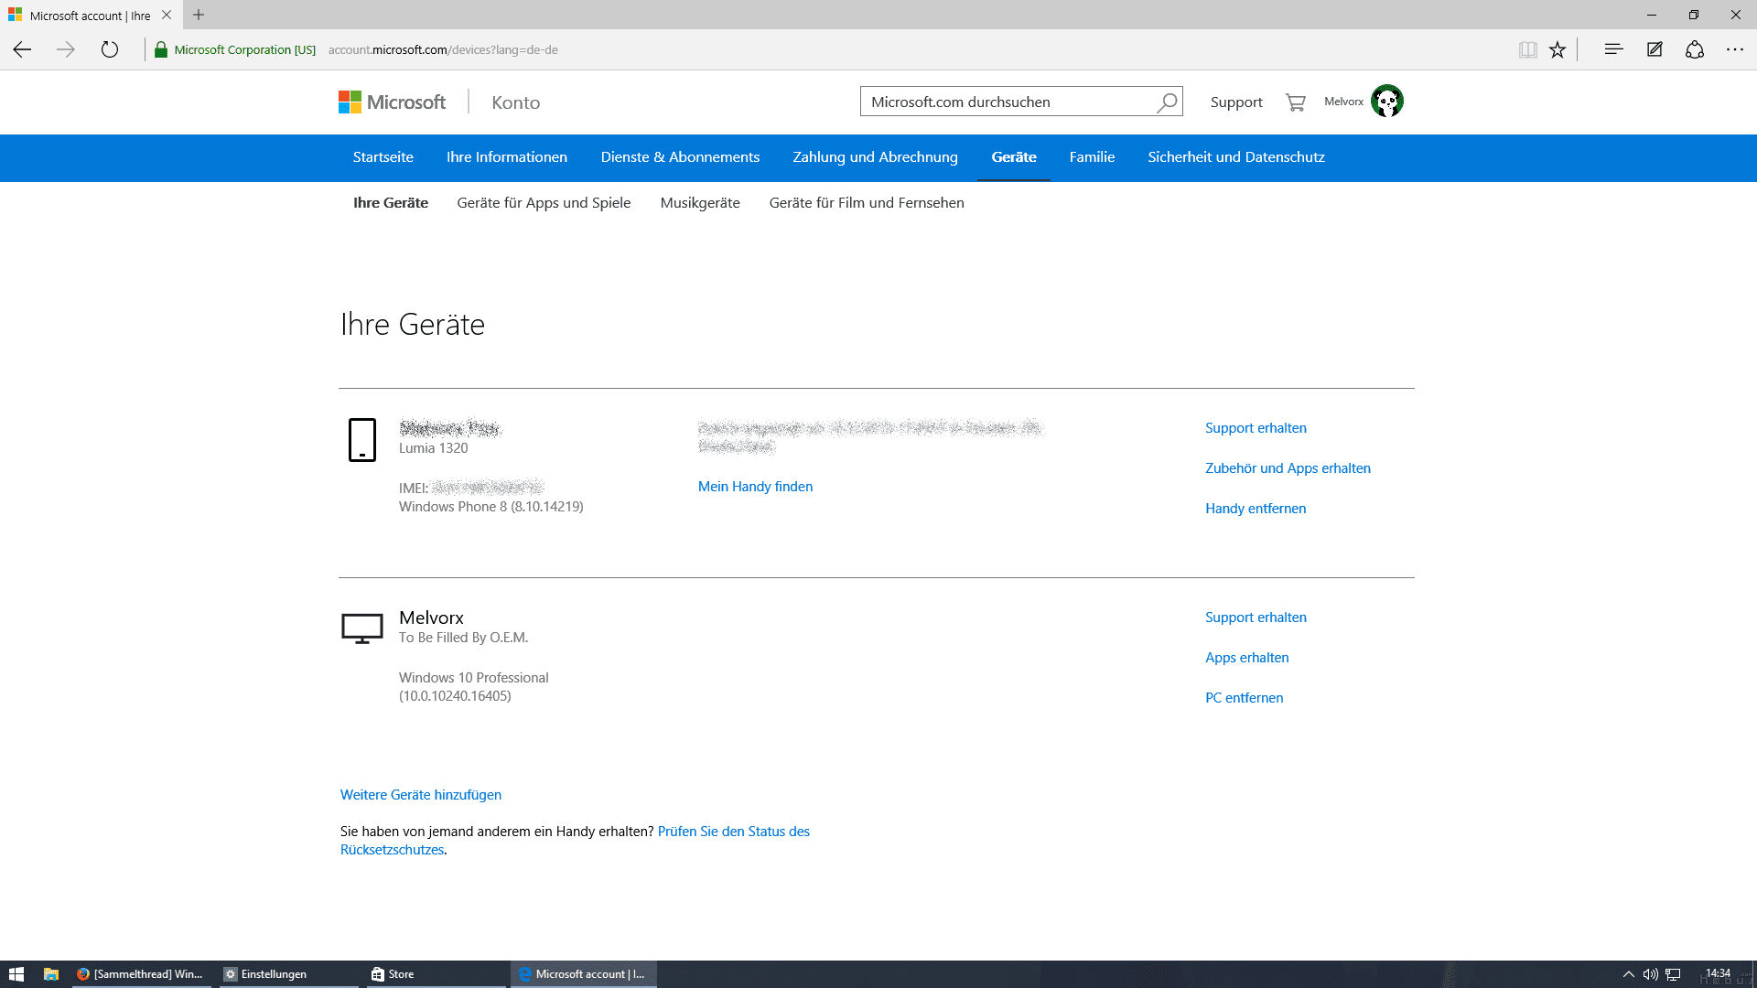Add page to favorites with star icon
The image size is (1757, 988).
coord(1558,49)
